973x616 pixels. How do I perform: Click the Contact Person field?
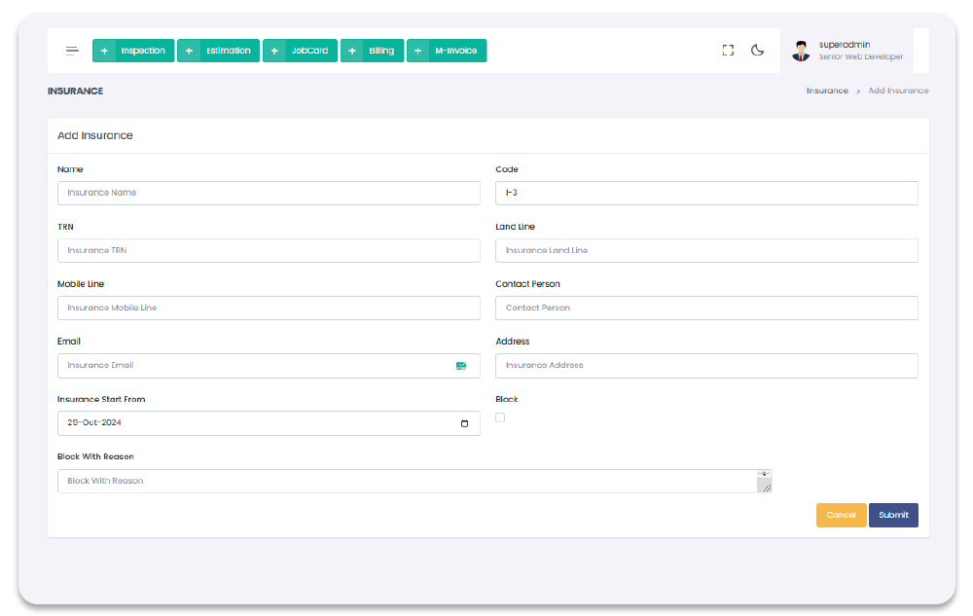[x=706, y=308]
